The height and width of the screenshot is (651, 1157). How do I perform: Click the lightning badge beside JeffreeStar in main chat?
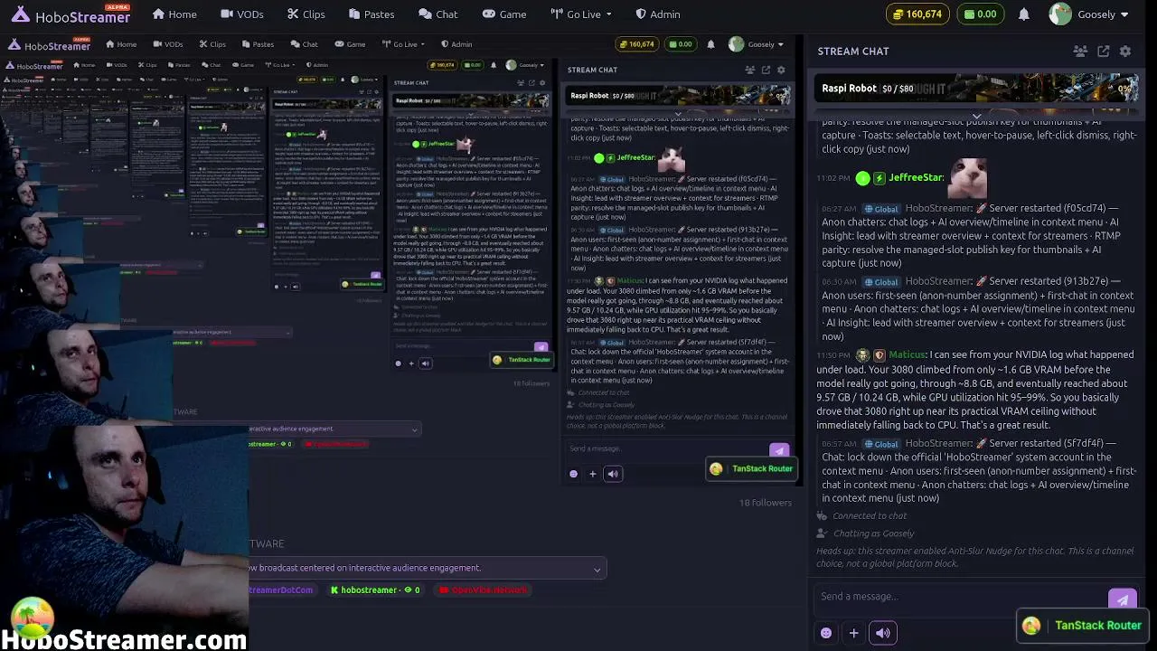click(x=879, y=178)
